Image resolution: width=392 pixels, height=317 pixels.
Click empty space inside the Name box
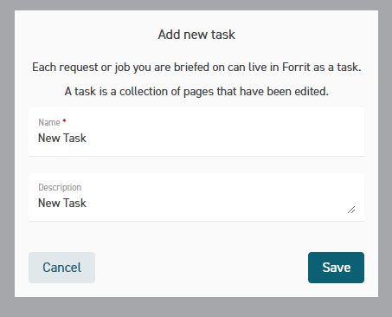click(x=225, y=138)
